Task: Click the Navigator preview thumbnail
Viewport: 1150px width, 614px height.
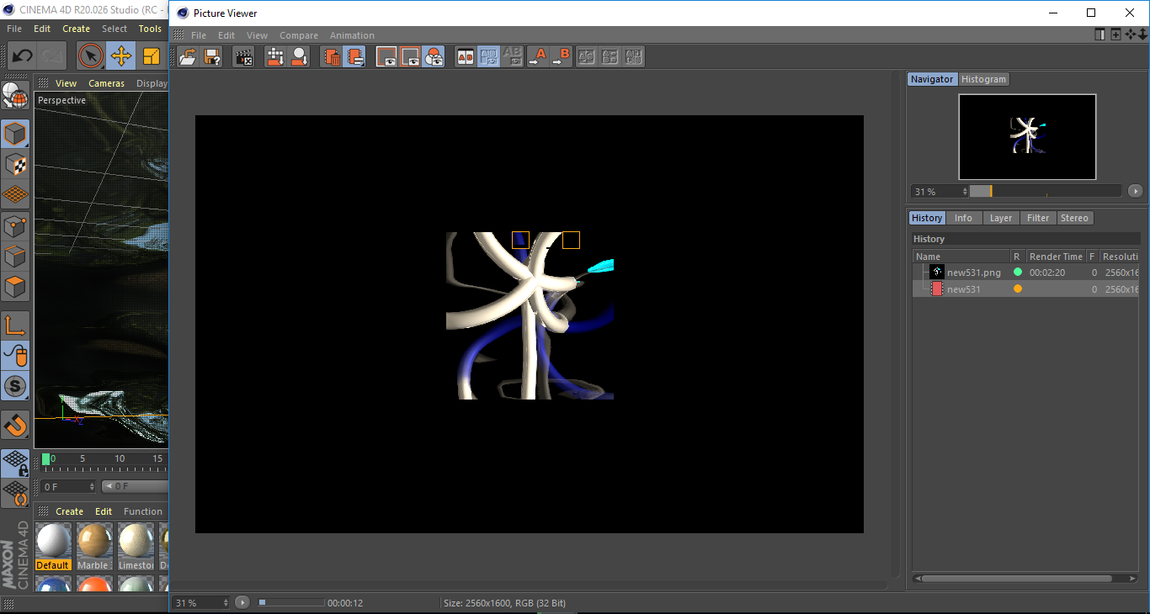Action: coord(1027,137)
